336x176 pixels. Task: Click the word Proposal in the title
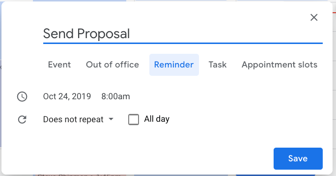pos(104,34)
